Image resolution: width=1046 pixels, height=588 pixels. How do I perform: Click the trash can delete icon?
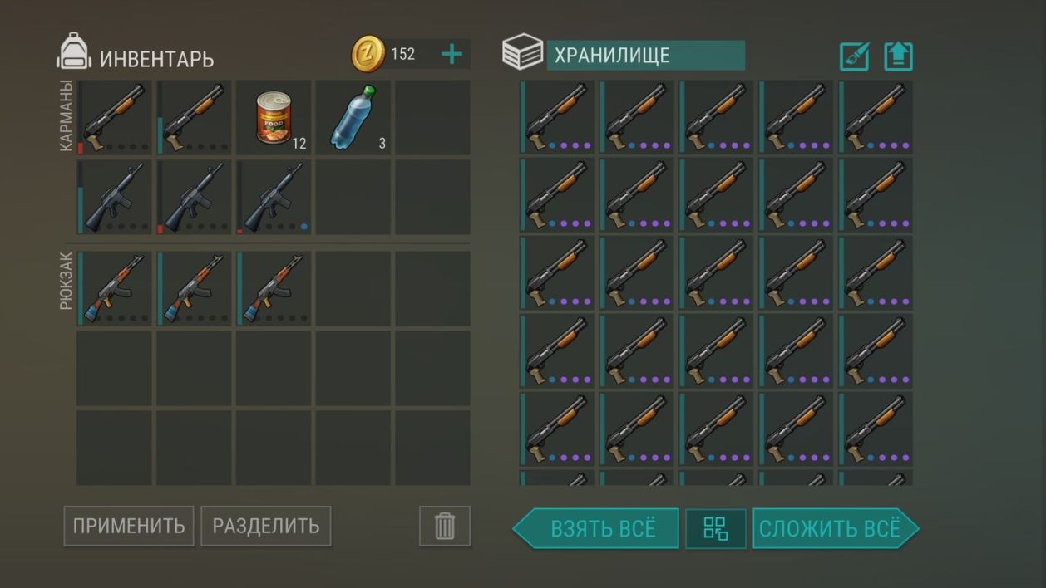coord(445,526)
